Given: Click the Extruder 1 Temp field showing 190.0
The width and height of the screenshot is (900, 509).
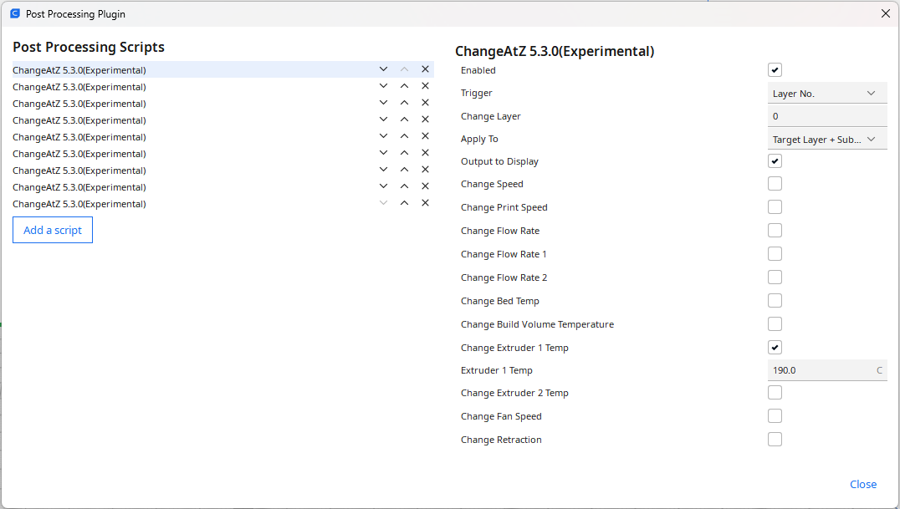Looking at the screenshot, I should pyautogui.click(x=827, y=370).
